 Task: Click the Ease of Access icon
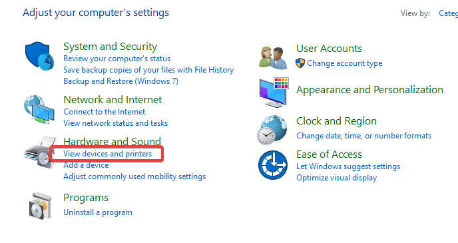(x=273, y=165)
